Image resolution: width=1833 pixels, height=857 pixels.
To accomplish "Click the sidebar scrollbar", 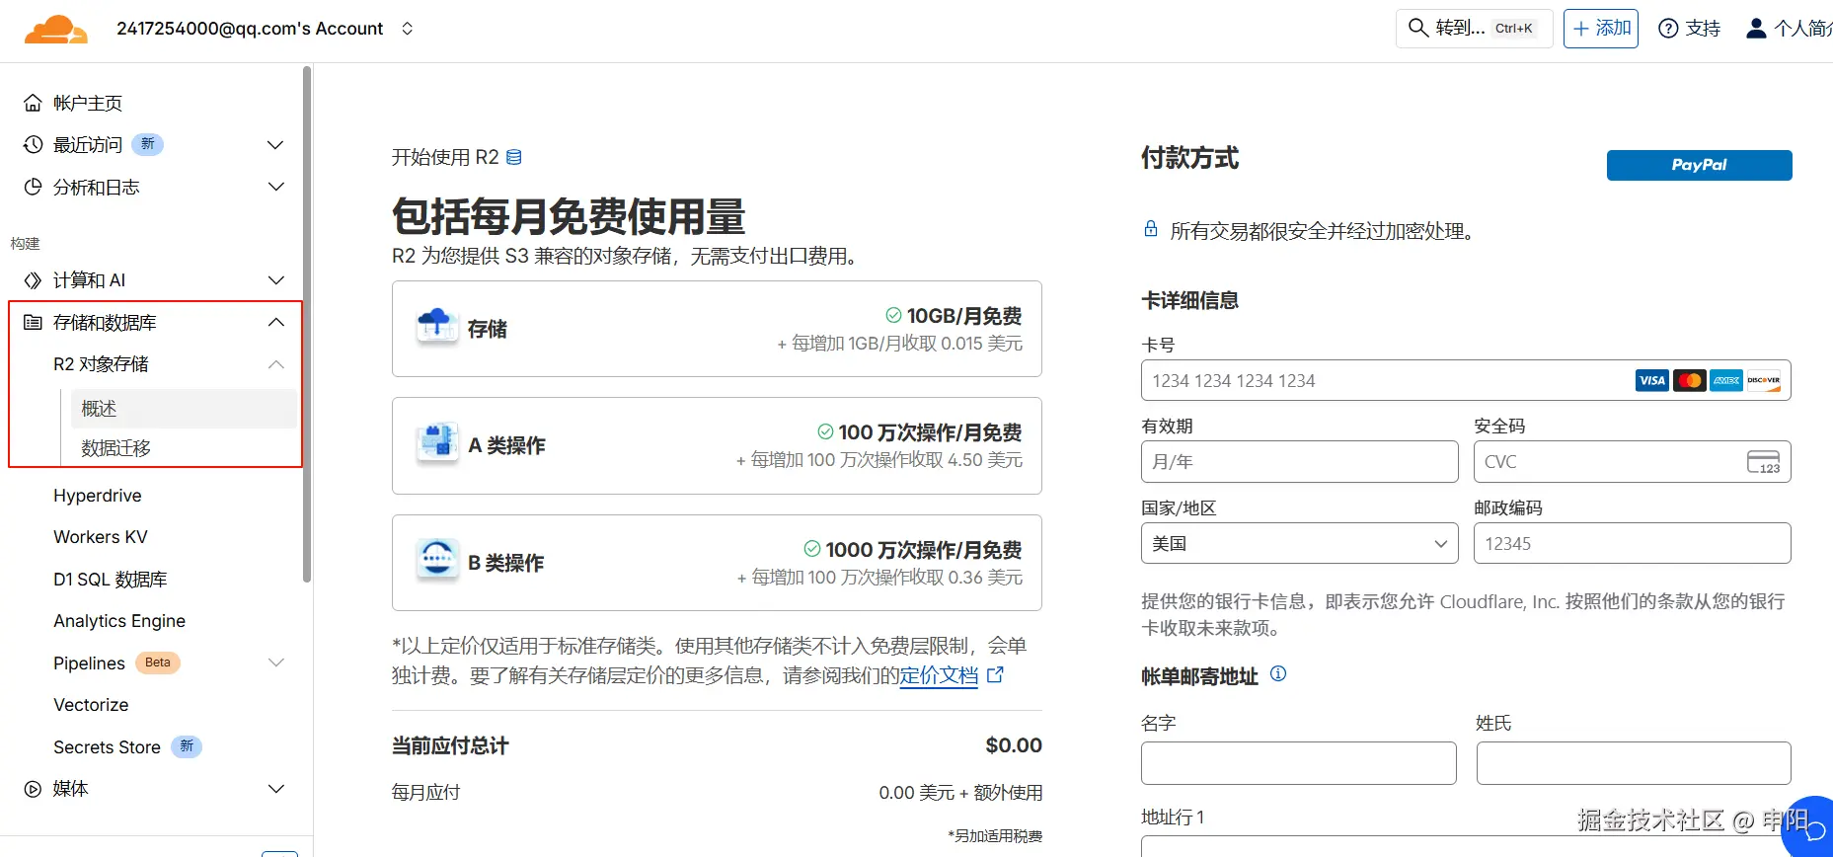I will coord(307,324).
